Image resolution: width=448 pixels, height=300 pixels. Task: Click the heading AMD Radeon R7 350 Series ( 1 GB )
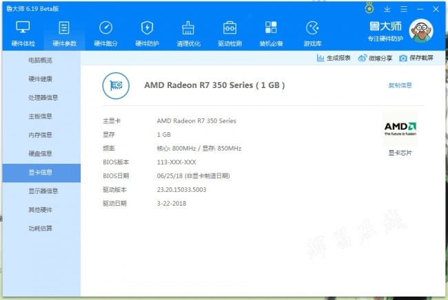click(x=214, y=85)
